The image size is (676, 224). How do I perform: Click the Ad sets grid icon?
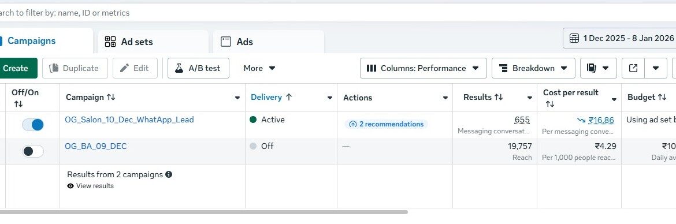pos(110,42)
